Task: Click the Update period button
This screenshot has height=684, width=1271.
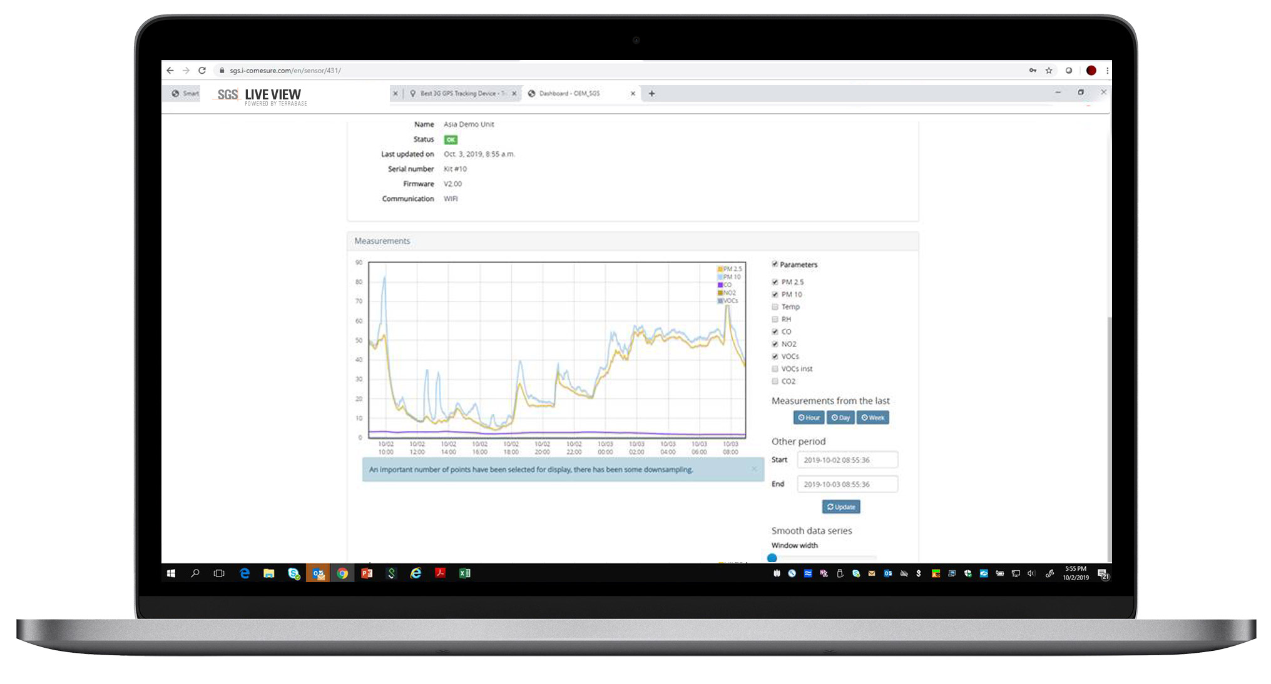Action: (841, 507)
